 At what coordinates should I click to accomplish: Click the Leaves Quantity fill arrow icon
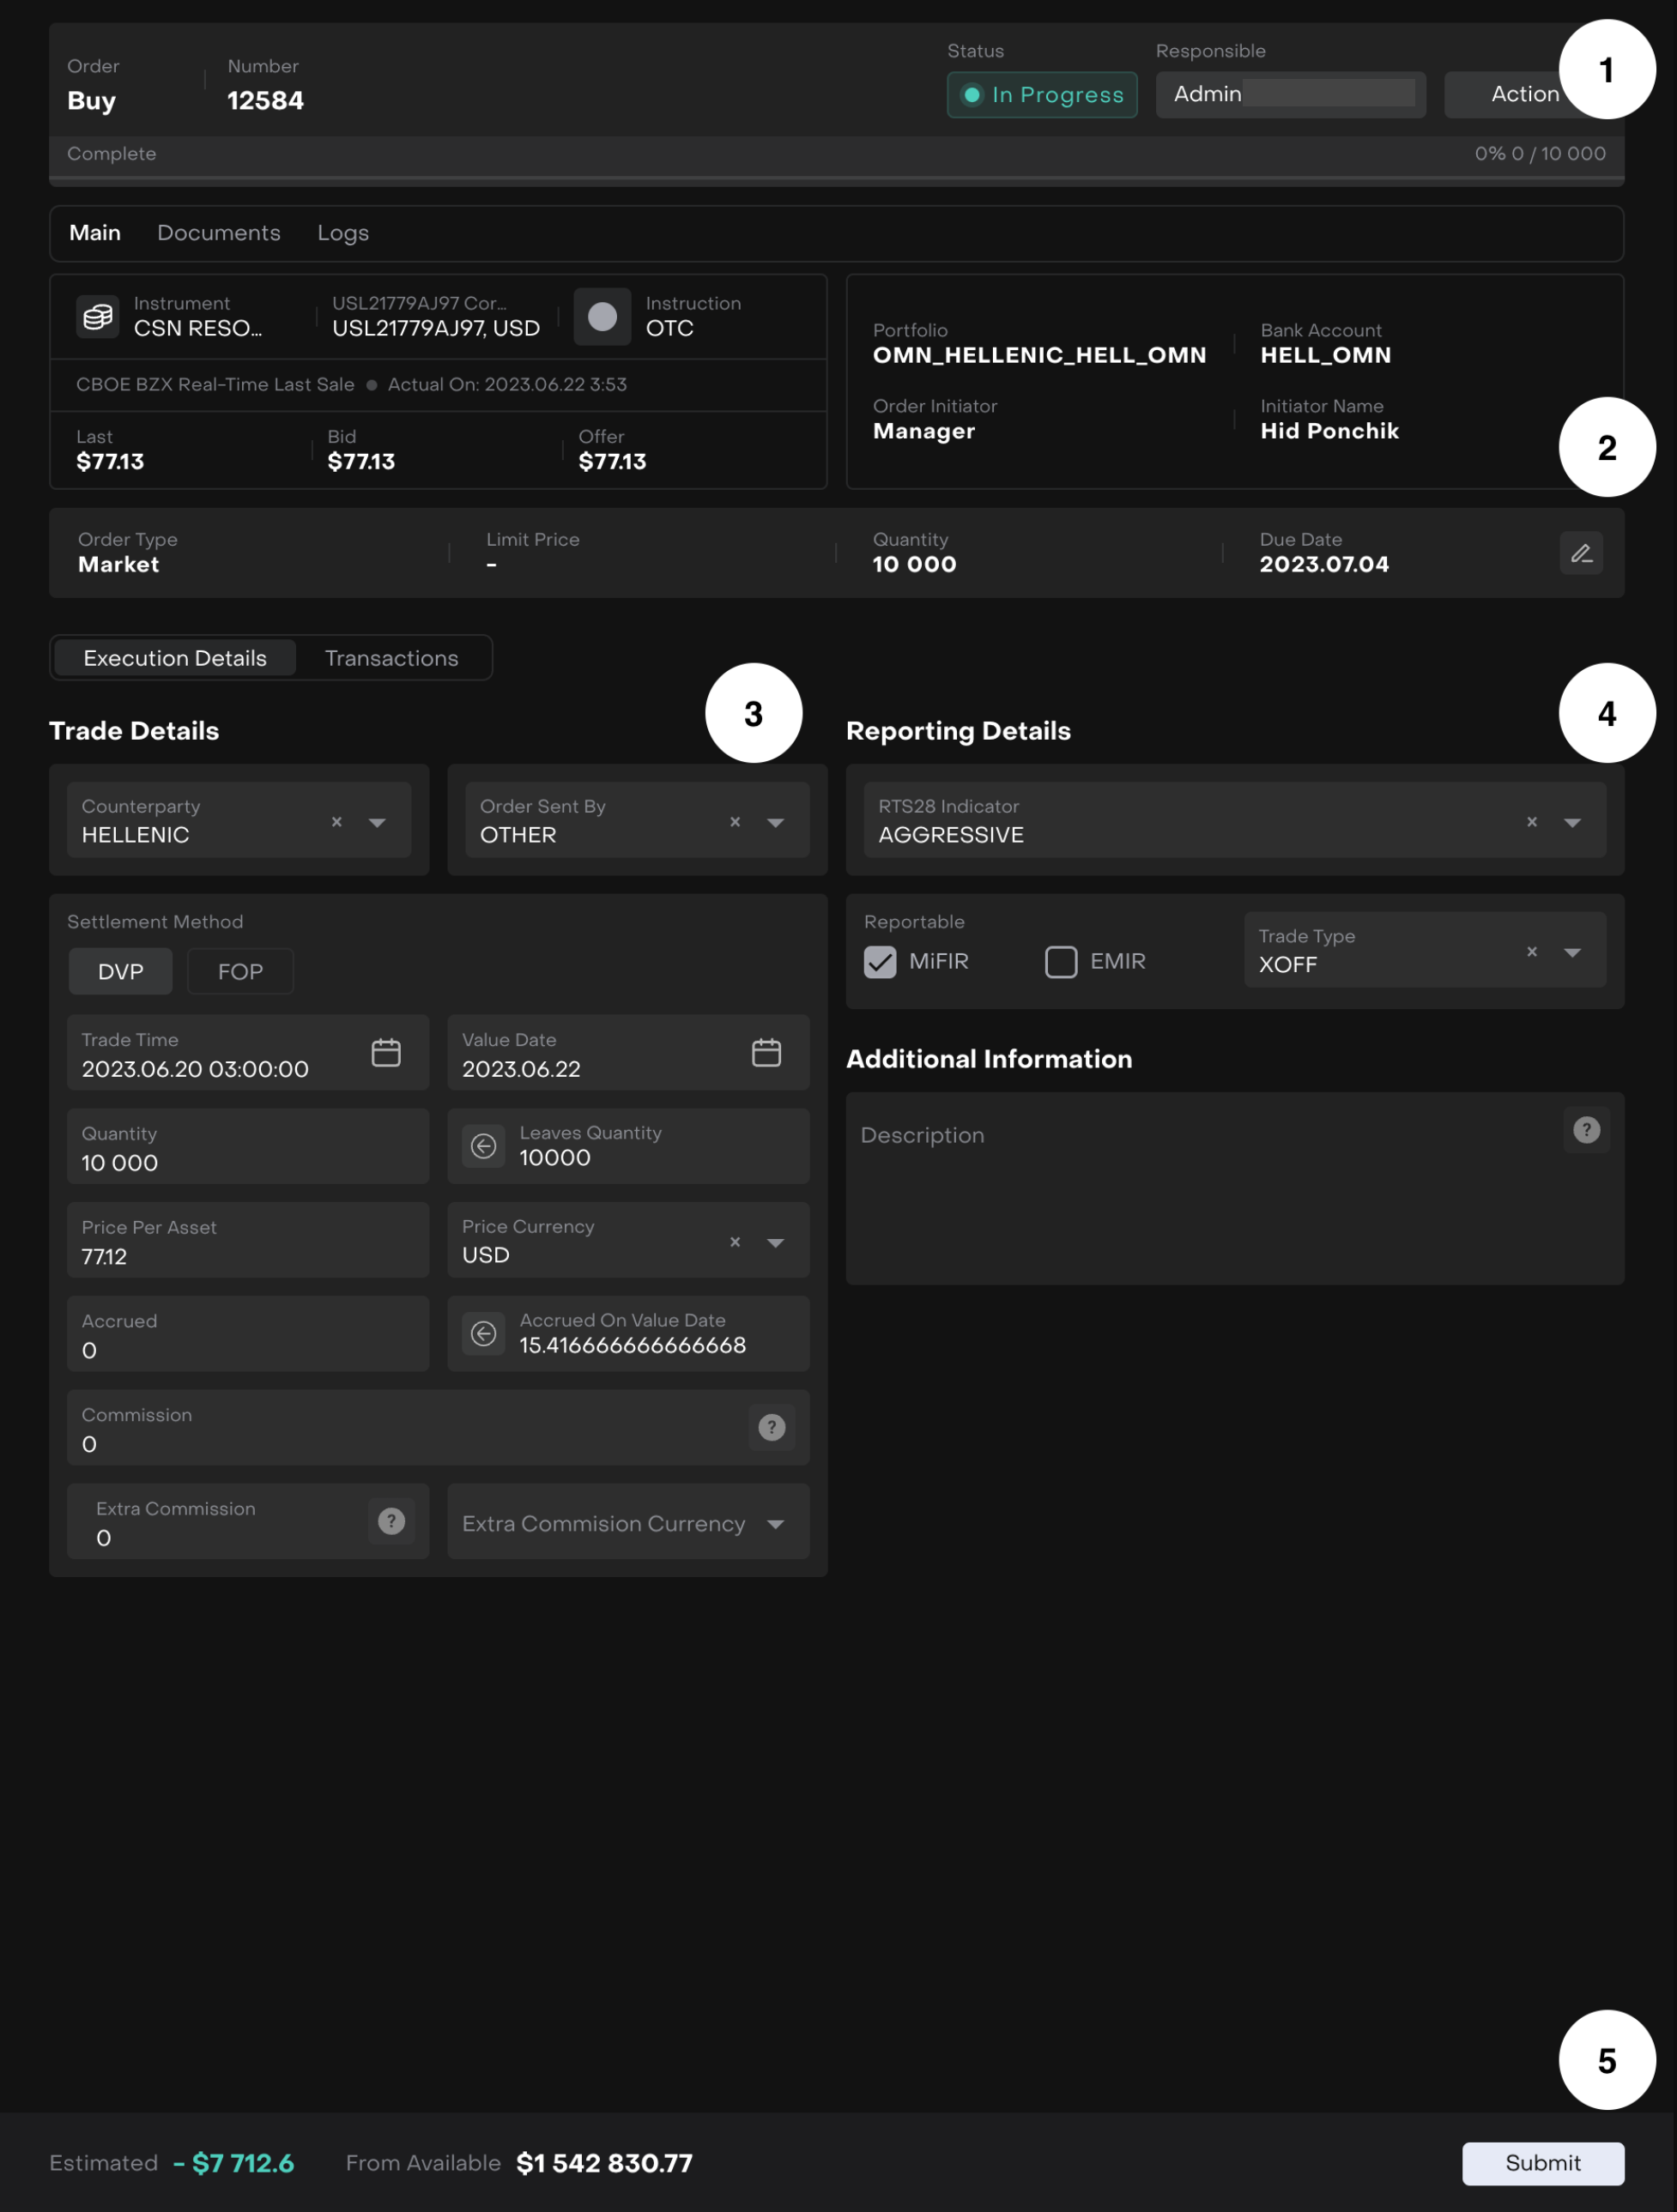click(483, 1146)
